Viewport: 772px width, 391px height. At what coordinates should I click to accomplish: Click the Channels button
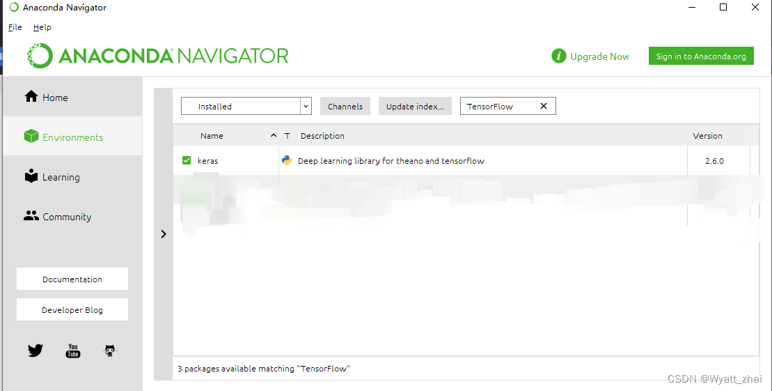[x=345, y=106]
